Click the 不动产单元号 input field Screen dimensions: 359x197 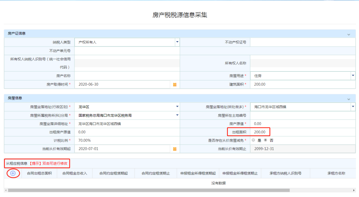click(127, 51)
